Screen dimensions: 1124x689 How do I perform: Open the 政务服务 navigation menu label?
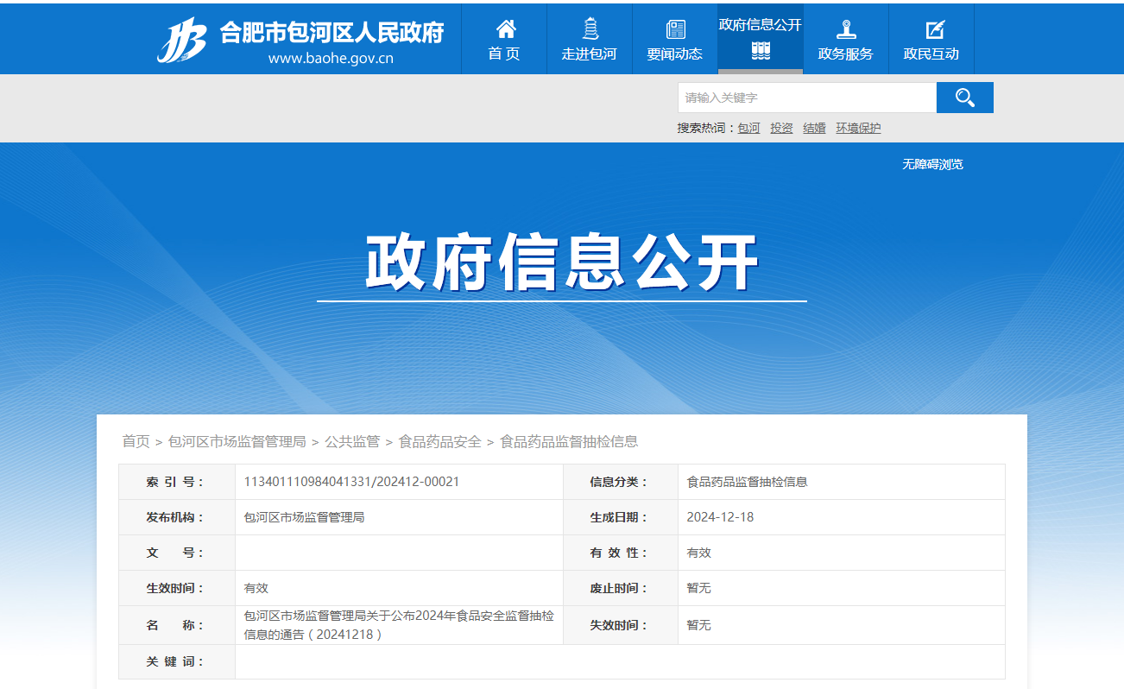[845, 54]
